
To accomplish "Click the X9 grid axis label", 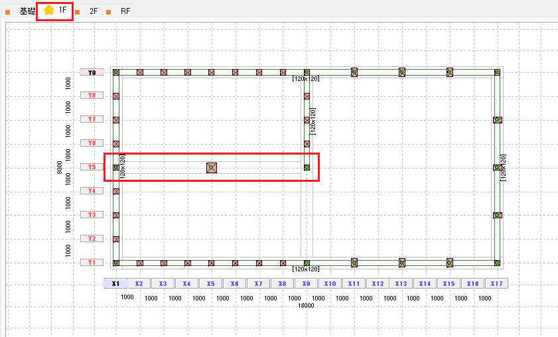I will point(306,283).
